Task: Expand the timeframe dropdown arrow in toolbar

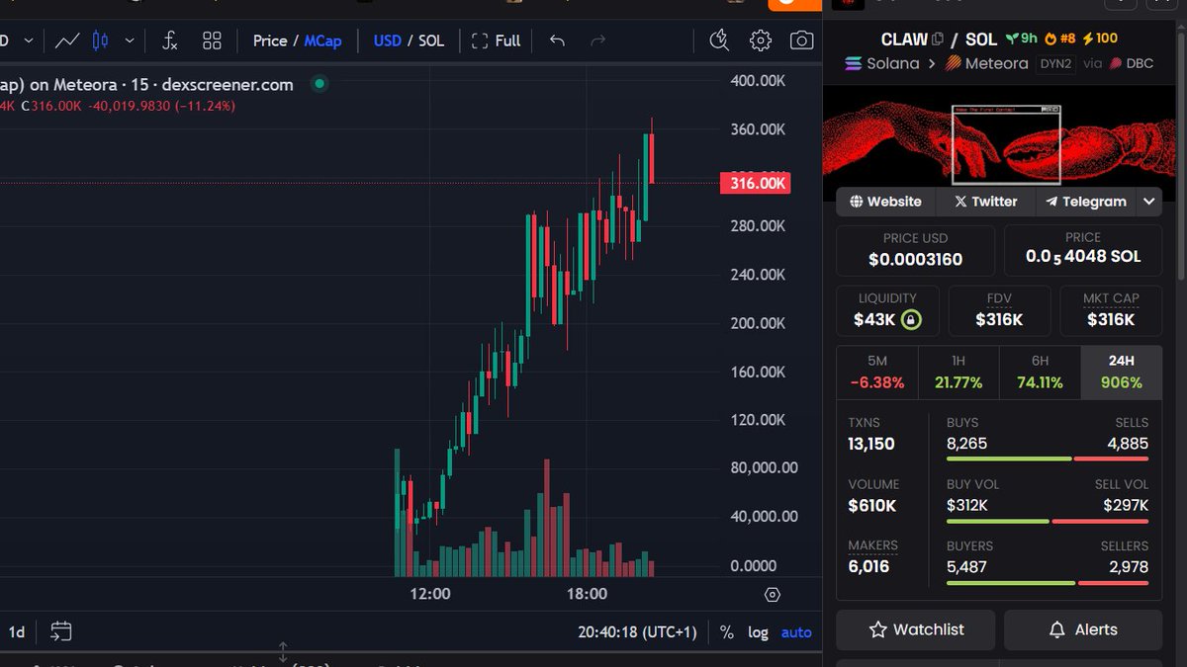Action: point(29,41)
